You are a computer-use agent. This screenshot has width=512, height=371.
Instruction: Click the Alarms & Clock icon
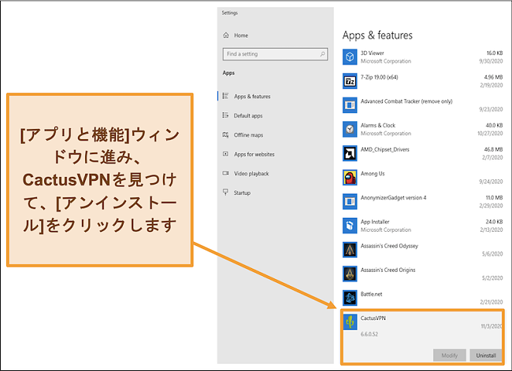[350, 130]
